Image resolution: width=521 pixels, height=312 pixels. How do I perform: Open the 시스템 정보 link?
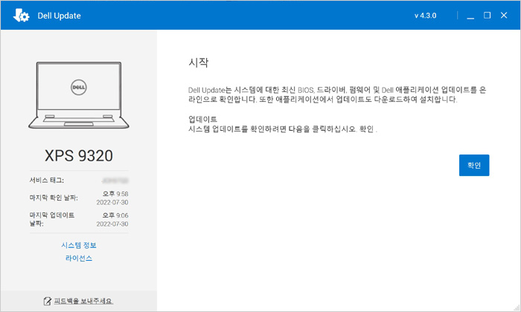tap(79, 245)
